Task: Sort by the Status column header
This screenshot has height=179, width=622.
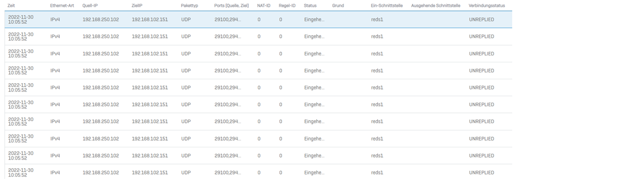Action: click(310, 5)
